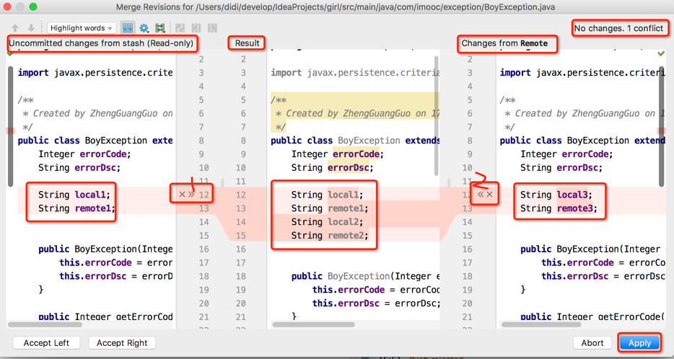Jump to next difference with down arrow

coord(31,28)
